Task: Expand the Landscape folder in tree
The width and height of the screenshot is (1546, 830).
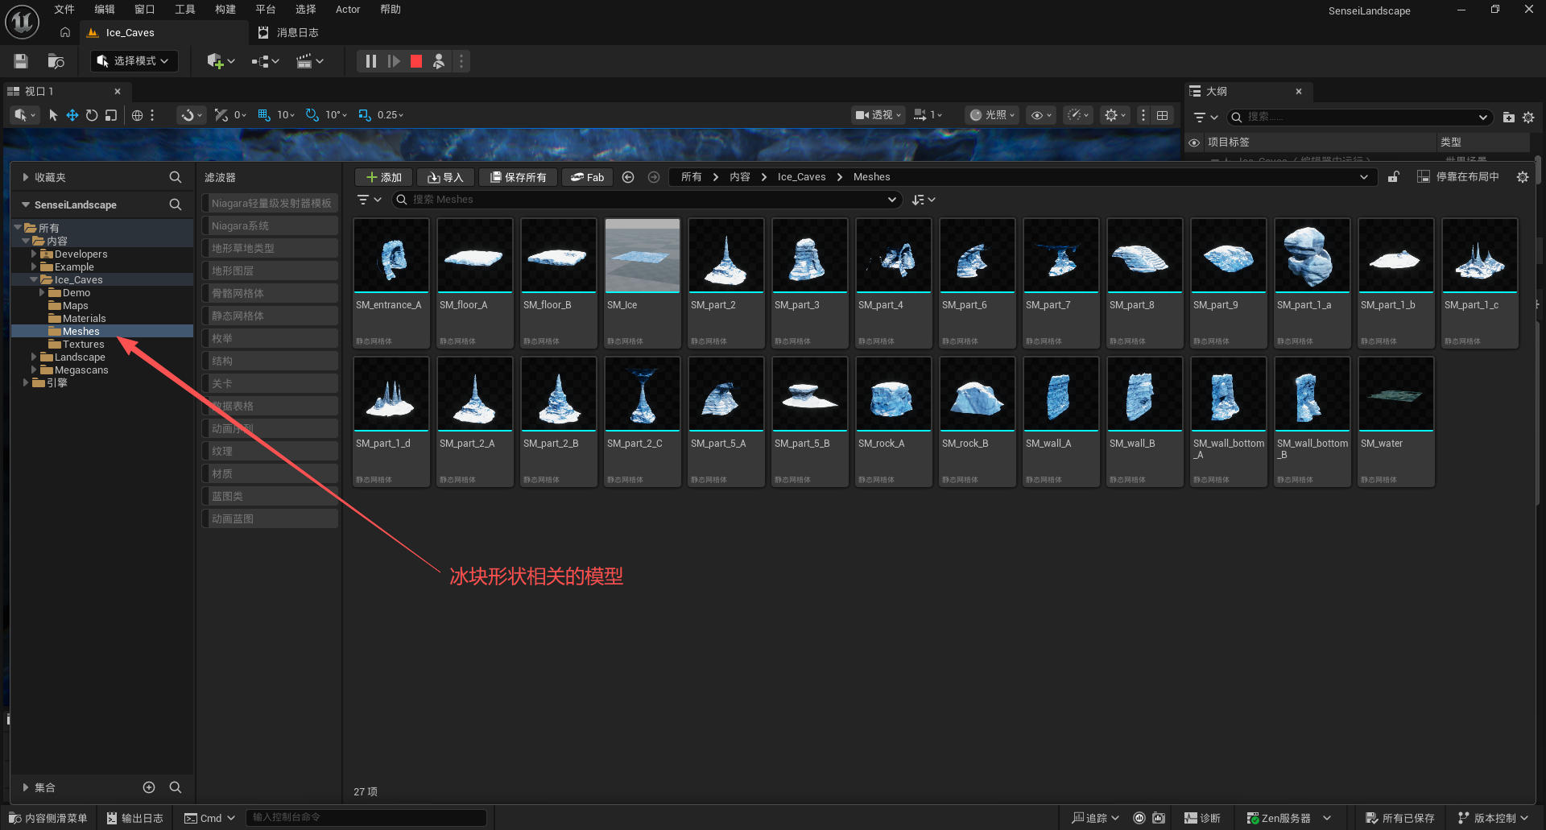Action: pos(34,357)
